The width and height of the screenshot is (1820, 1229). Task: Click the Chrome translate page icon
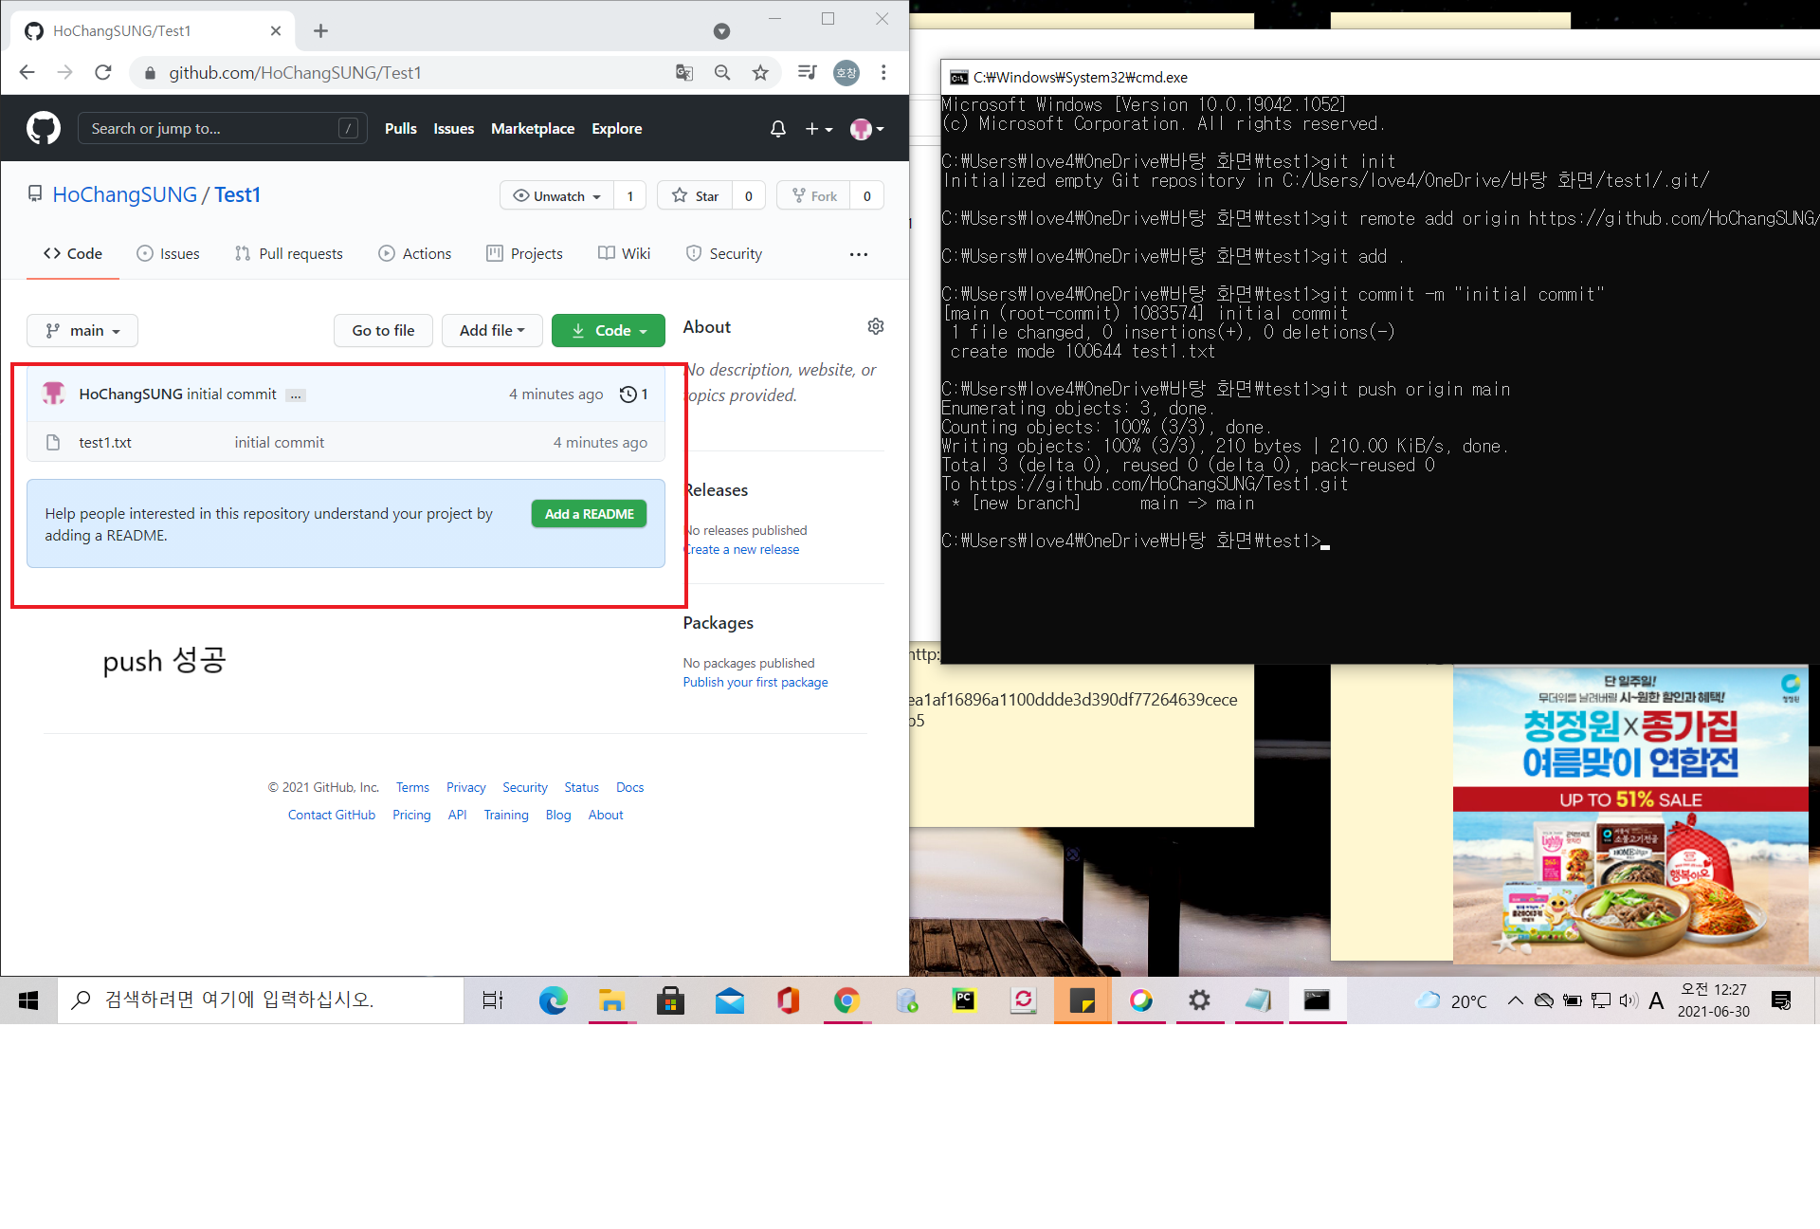pos(683,73)
